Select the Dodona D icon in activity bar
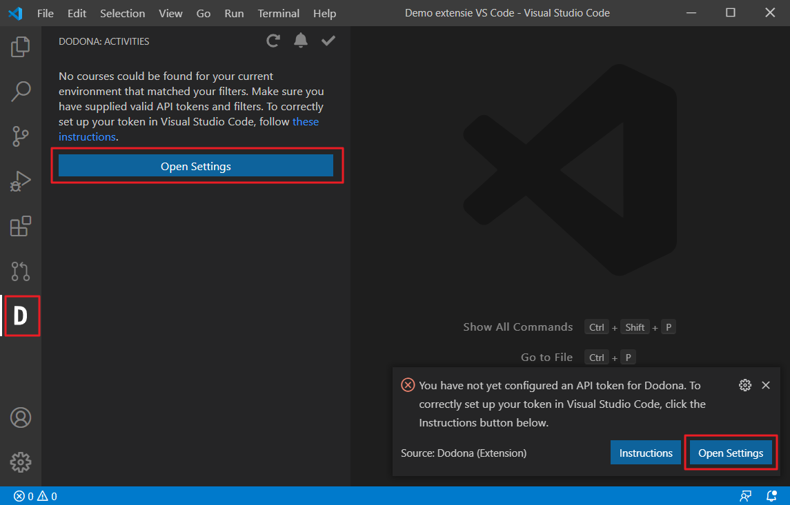Viewport: 790px width, 505px height. point(20,316)
